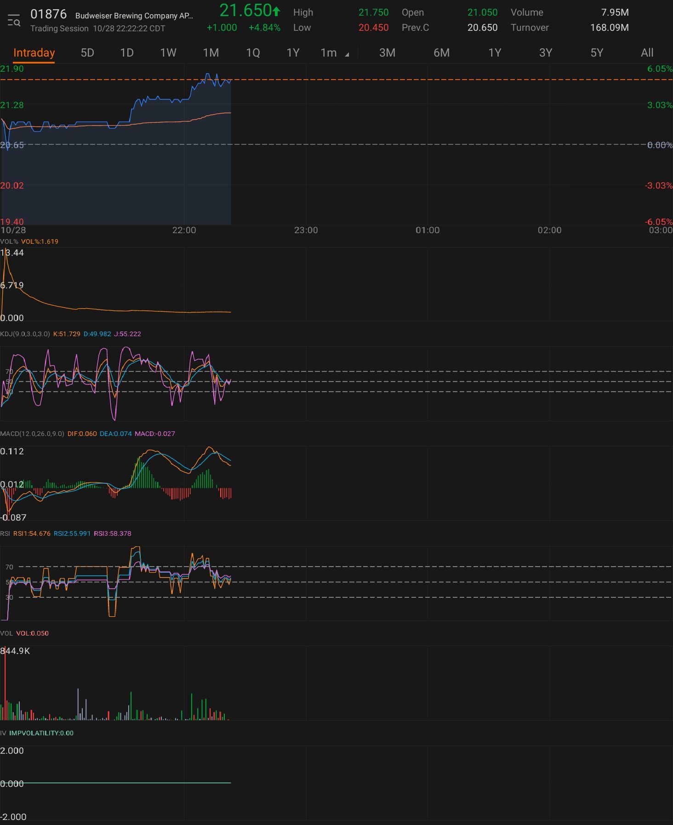673x825 pixels.
Task: Click the VOL:0.050 label
Action: pos(32,633)
